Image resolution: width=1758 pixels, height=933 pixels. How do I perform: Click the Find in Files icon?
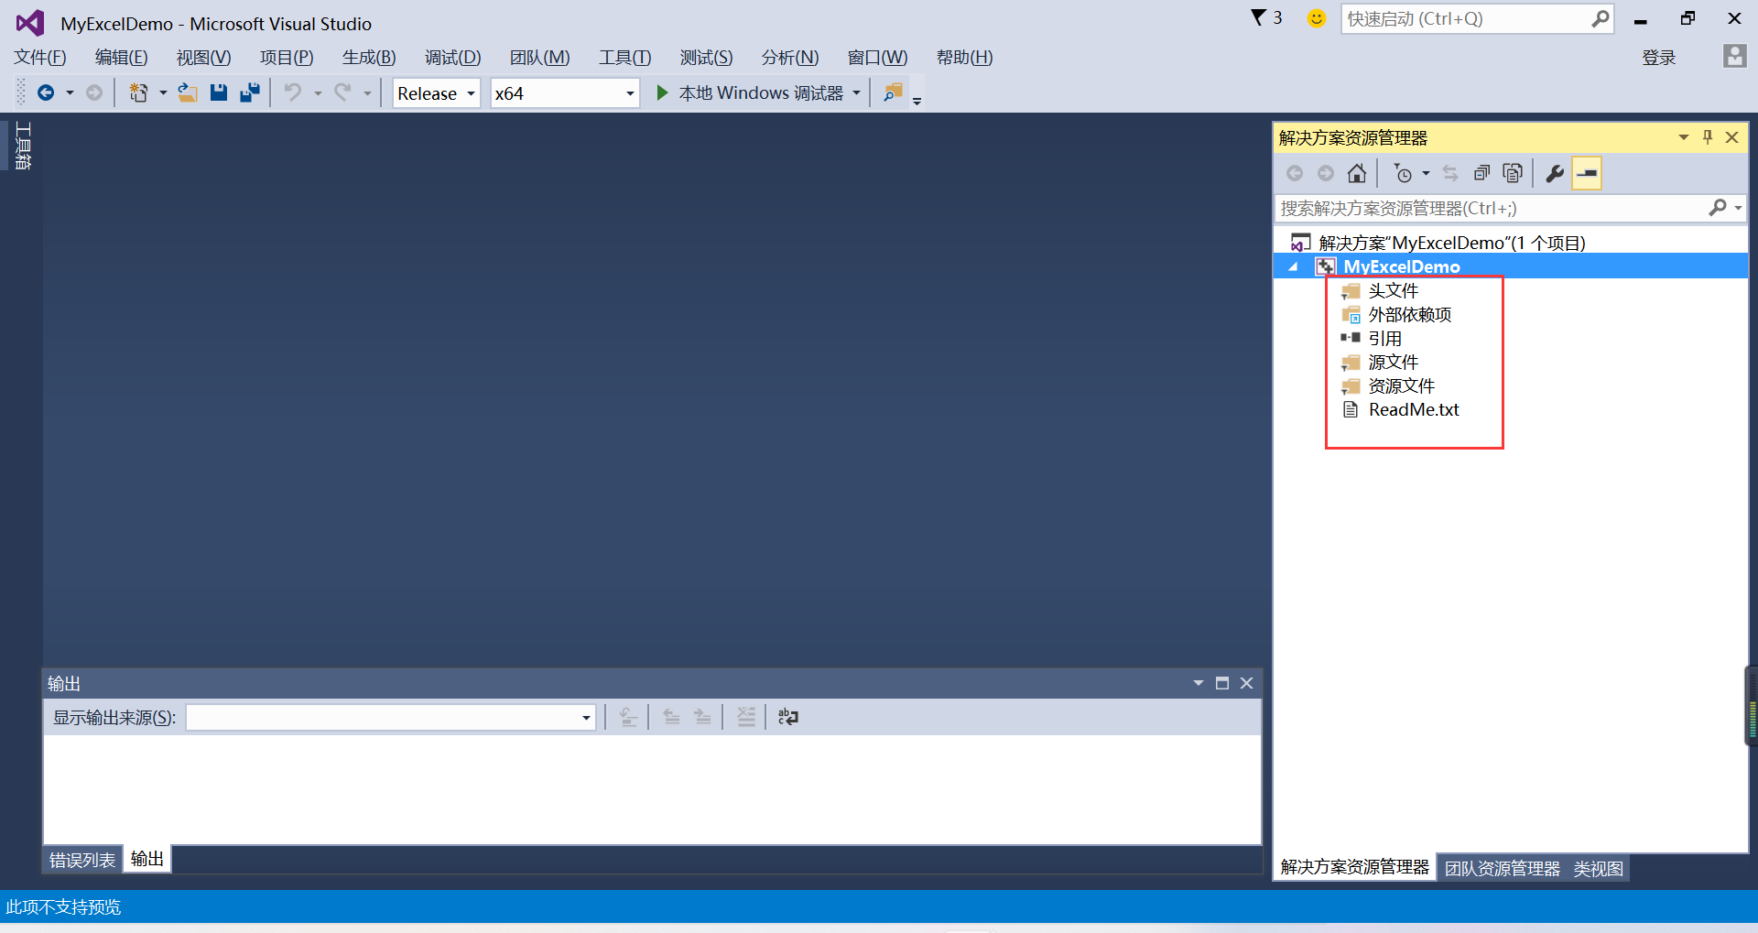[893, 93]
